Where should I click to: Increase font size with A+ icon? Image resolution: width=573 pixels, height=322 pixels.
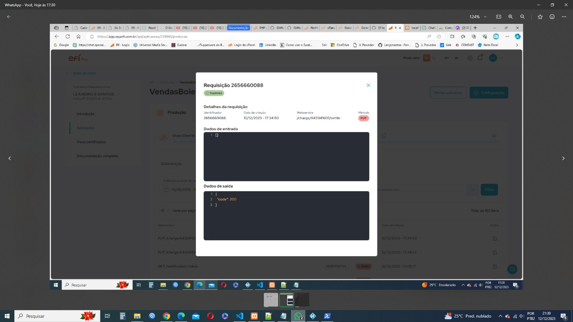[x=447, y=58]
